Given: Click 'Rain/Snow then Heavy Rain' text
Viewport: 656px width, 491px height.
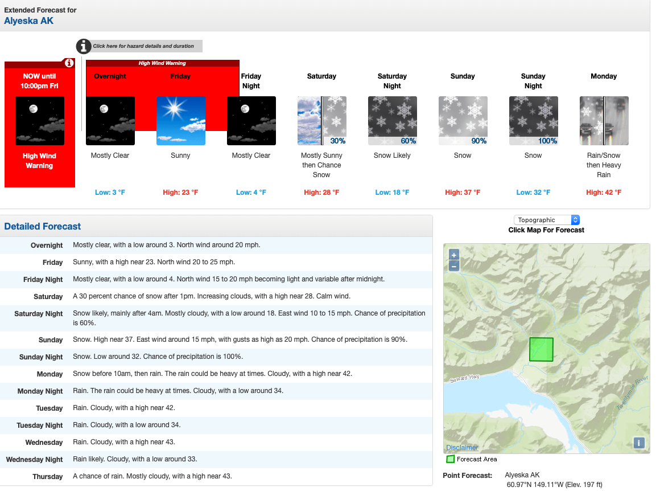Looking at the screenshot, I should point(603,165).
